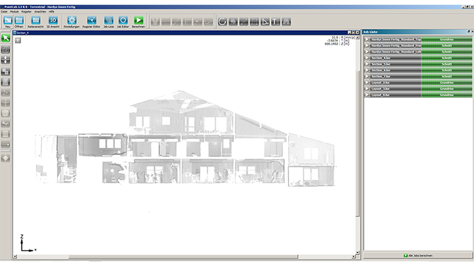Click the crossed-lines sidebar tool icon
474x266 pixels.
coord(5,103)
